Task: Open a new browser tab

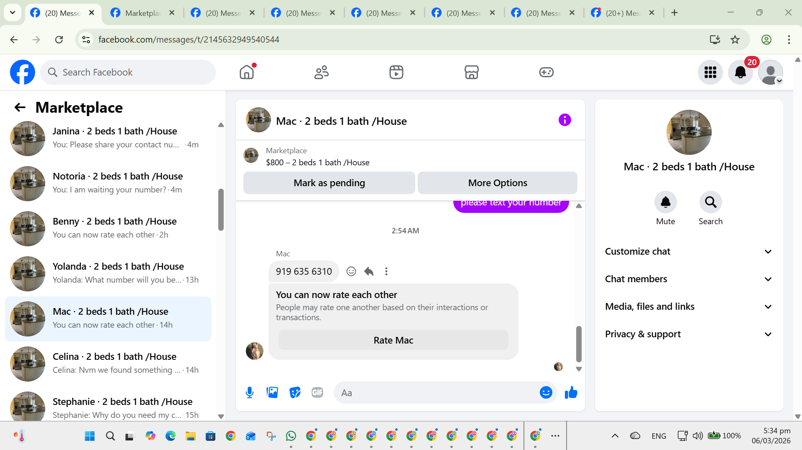Action: pos(674,13)
